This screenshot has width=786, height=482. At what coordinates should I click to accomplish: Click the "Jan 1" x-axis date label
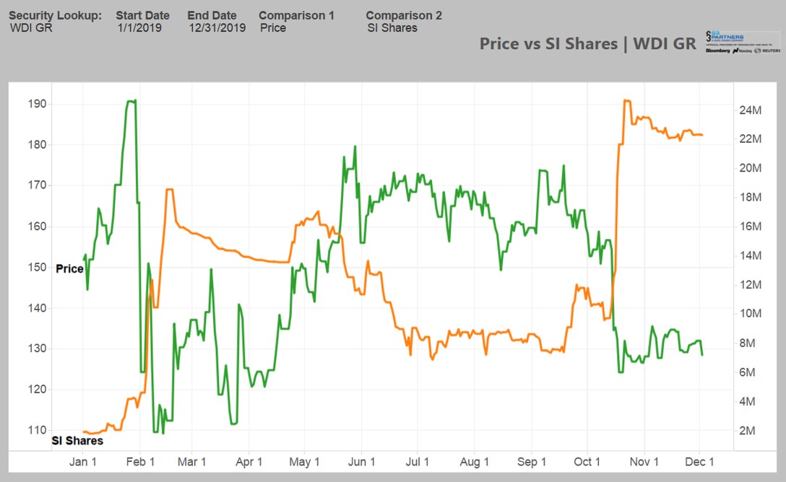83,462
